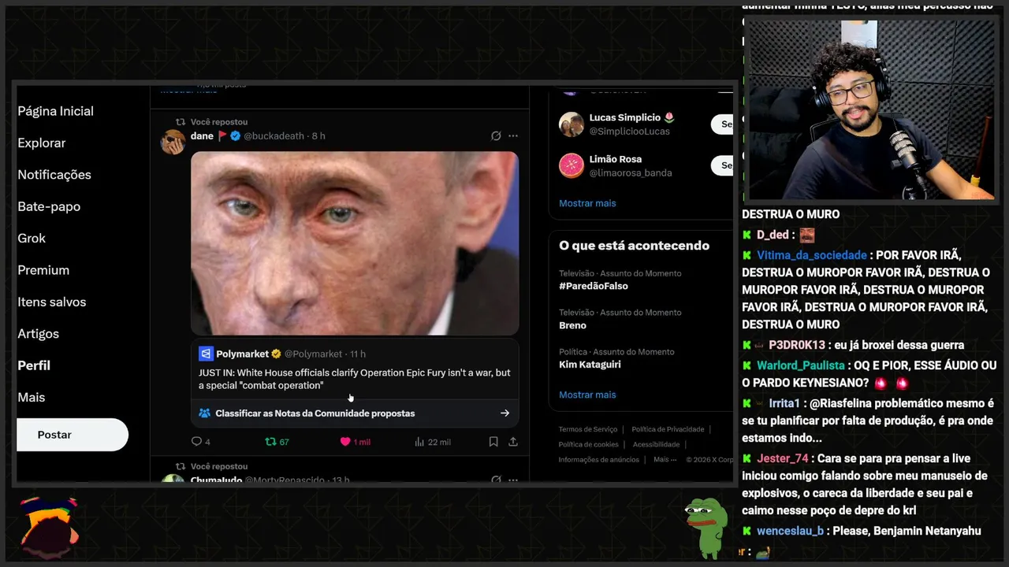This screenshot has height=567, width=1009.
Task: Open Bate-papo messages
Action: tap(49, 206)
